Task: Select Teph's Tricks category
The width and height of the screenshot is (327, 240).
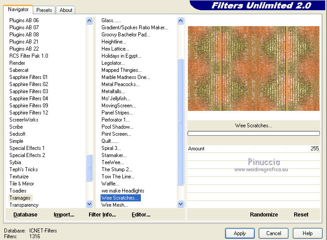Action: point(23,169)
